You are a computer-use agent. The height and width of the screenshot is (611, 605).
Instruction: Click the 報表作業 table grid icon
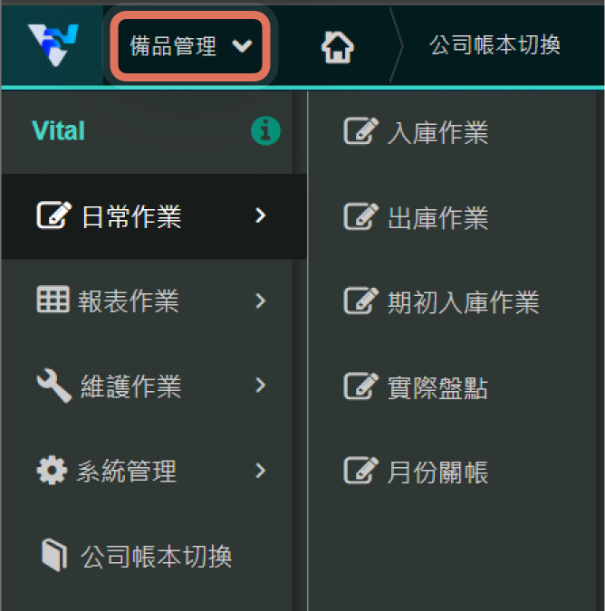[53, 301]
